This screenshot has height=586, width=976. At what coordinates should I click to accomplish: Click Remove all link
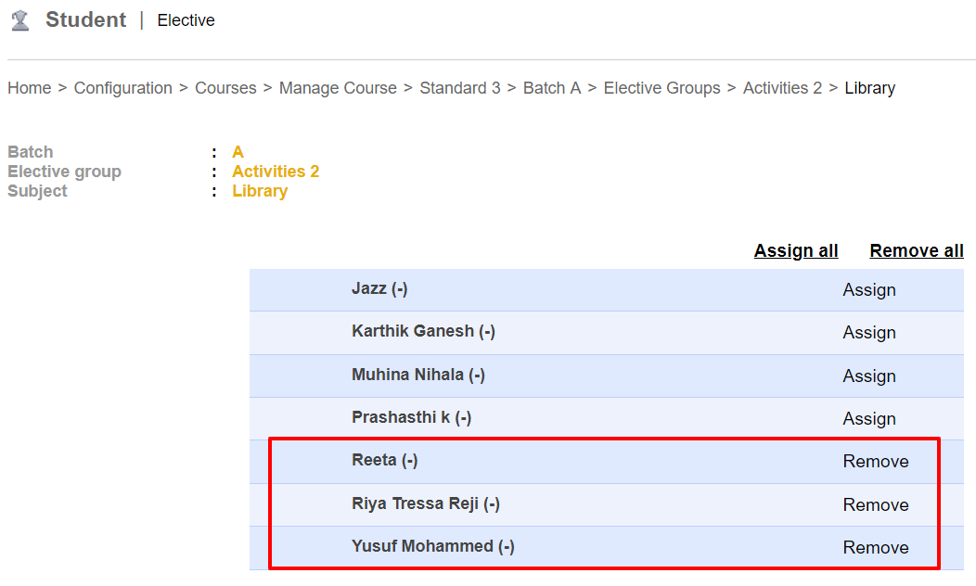(917, 250)
